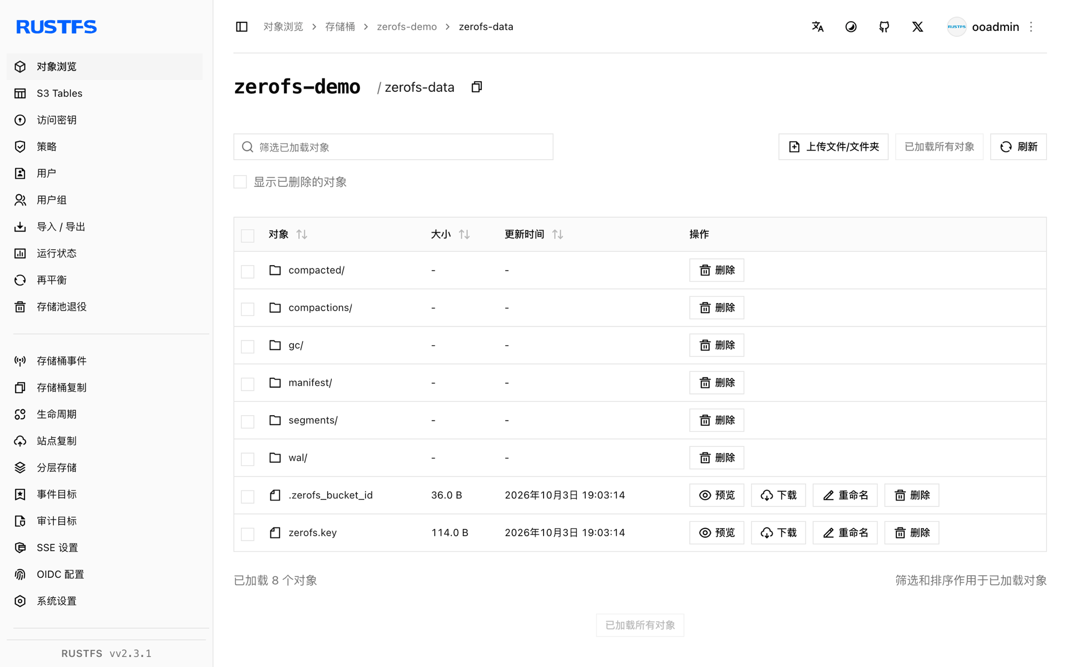This screenshot has height=667, width=1067.
Task: Open S3 Tables in the sidebar
Action: (x=105, y=93)
